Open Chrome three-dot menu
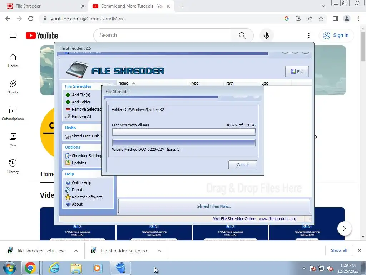 (x=358, y=19)
